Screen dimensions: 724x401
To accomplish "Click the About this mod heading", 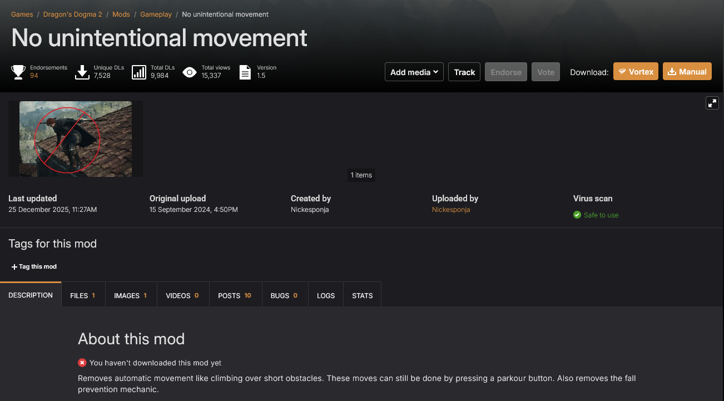I will pos(131,339).
